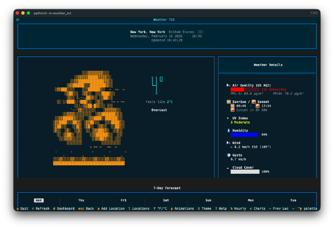Select the Sat forecast day tab
This screenshot has width=334, height=229.
[x=166, y=200]
